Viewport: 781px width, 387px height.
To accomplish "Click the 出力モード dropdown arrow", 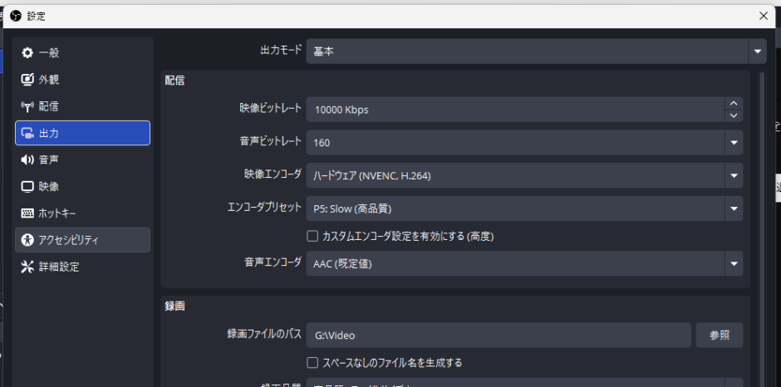I will click(x=758, y=51).
